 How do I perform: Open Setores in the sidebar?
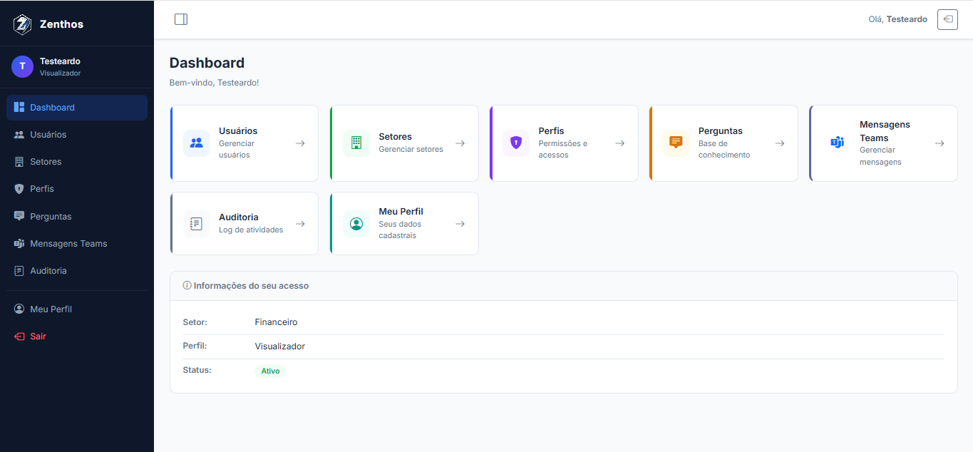coord(77,162)
